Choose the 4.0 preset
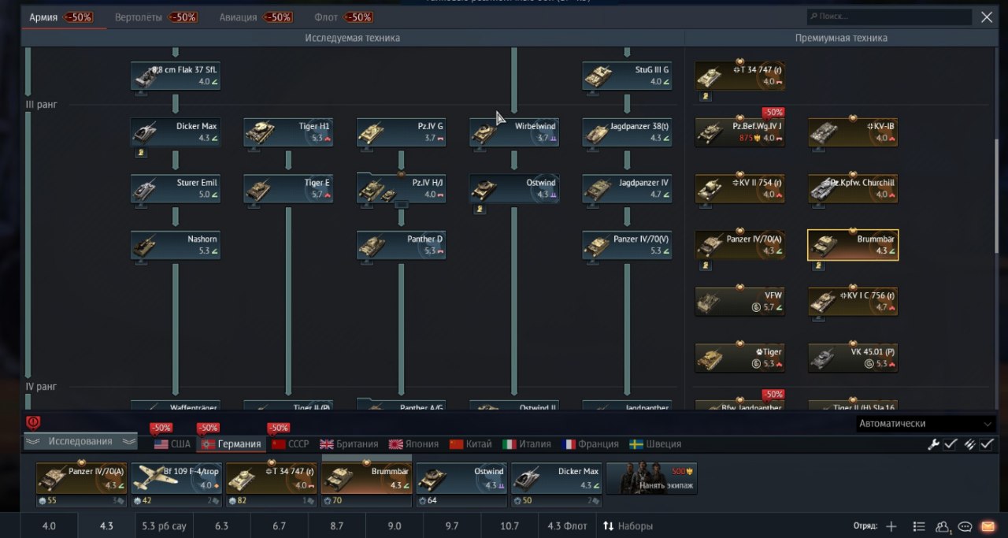The width and height of the screenshot is (1008, 538). pyautogui.click(x=49, y=526)
